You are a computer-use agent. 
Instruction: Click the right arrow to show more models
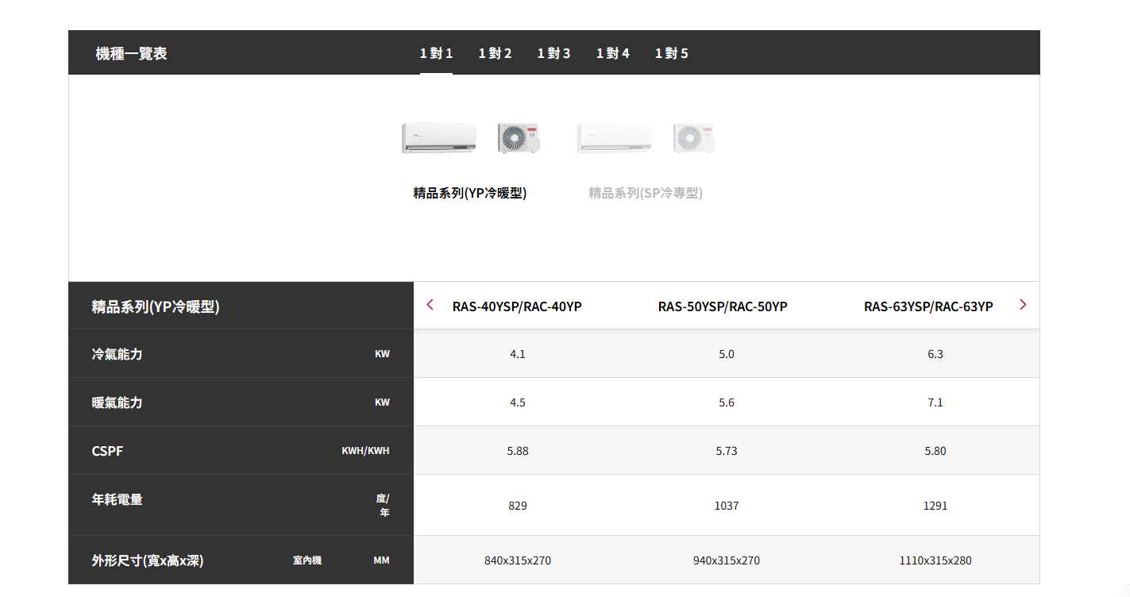(1023, 305)
